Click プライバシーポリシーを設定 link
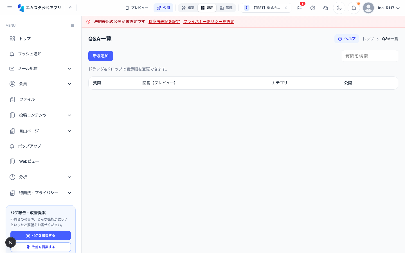The image size is (405, 253). tap(209, 22)
